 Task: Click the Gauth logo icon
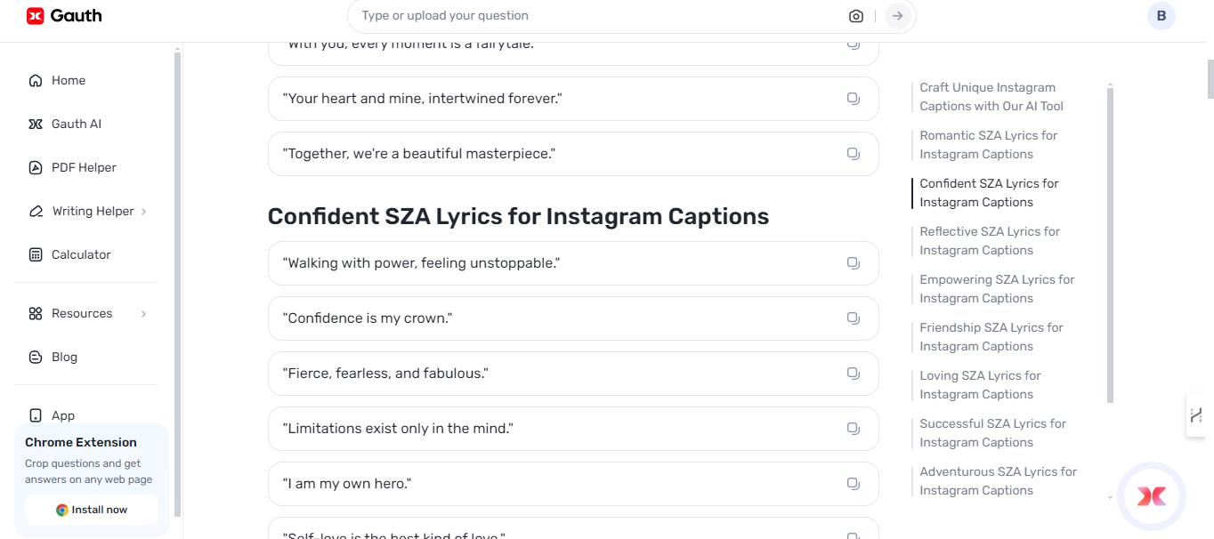tap(34, 15)
